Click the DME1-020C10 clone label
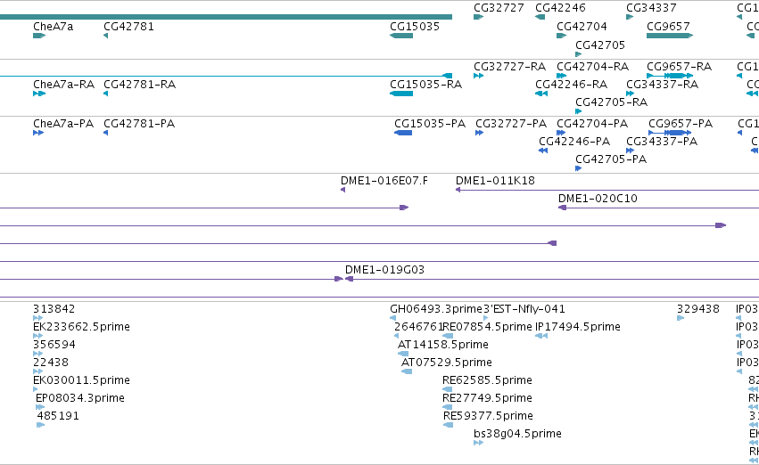 click(598, 199)
